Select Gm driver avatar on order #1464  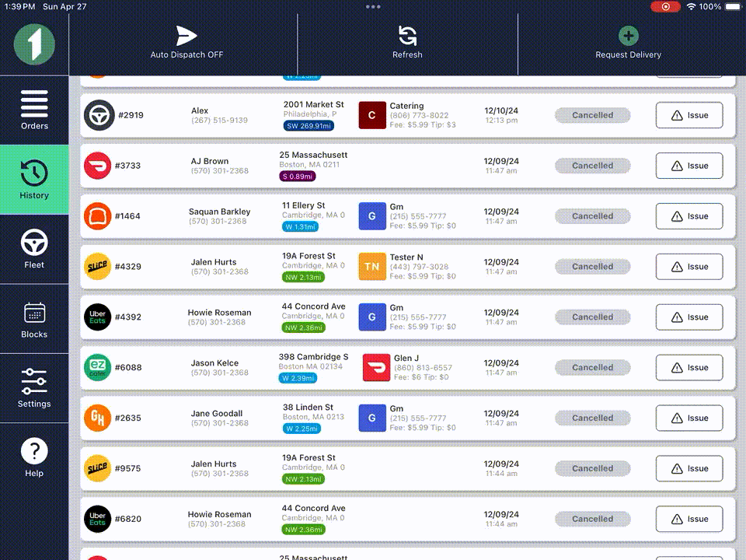pyautogui.click(x=372, y=216)
